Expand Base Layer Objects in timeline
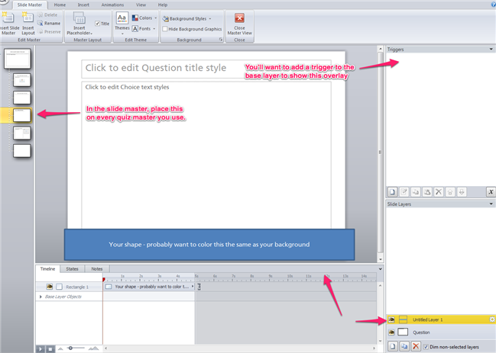Viewport: 496px width, 353px height. [x=41, y=296]
